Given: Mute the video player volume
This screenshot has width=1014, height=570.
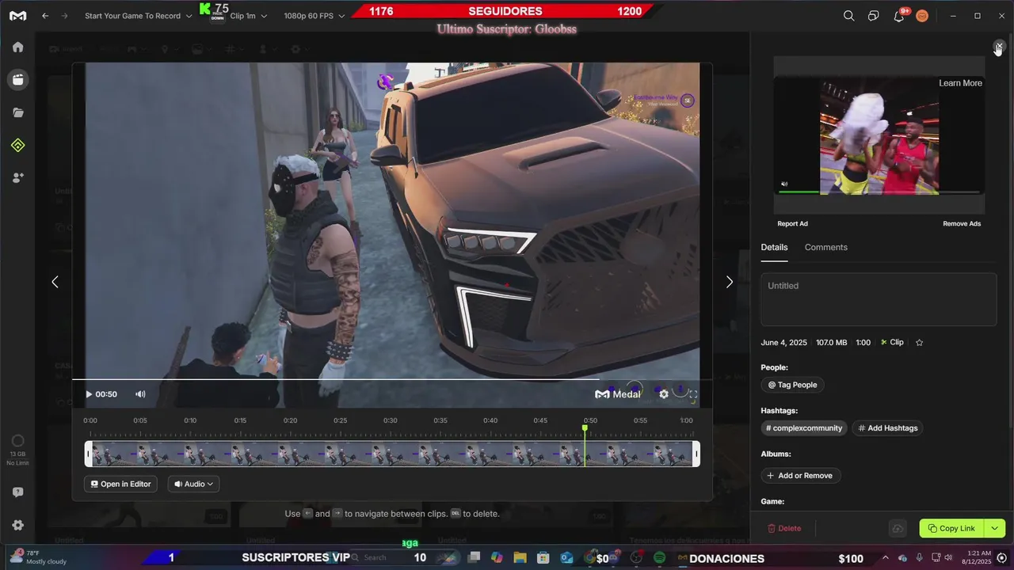Looking at the screenshot, I should pyautogui.click(x=140, y=394).
